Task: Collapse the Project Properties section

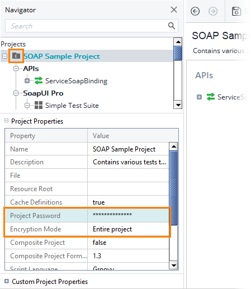Action: (7, 121)
